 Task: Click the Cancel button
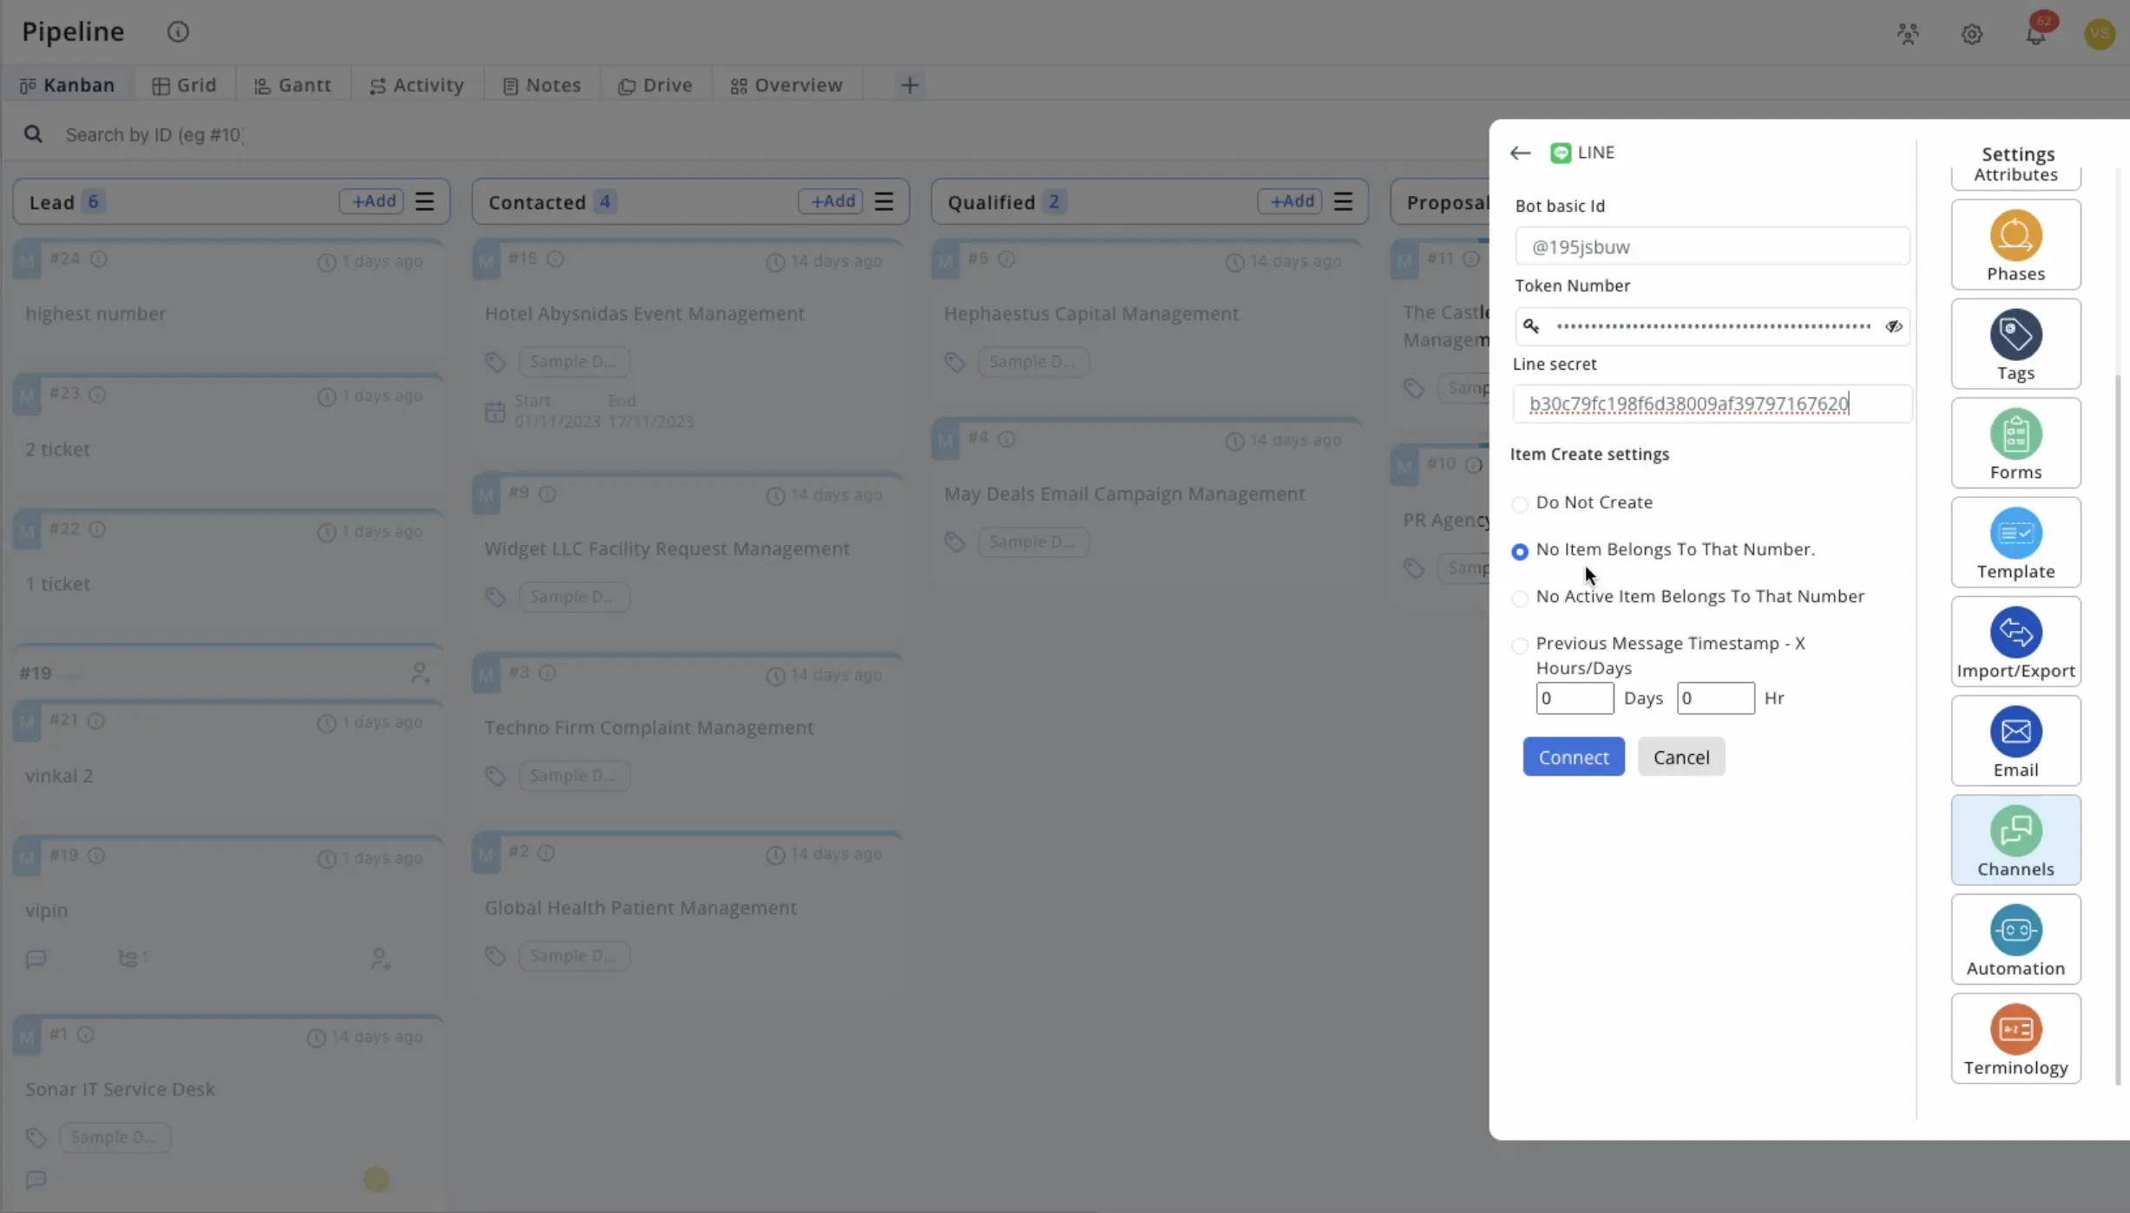pos(1681,757)
